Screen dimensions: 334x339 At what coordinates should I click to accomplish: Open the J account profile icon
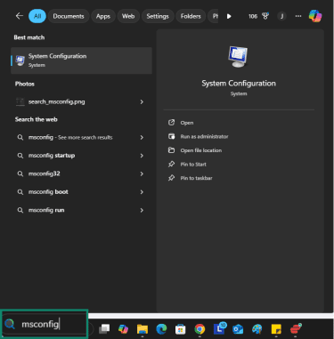tap(281, 16)
